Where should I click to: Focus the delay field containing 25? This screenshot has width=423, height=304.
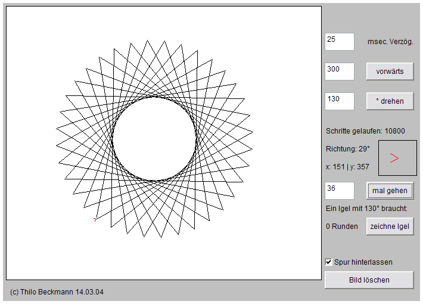coord(340,42)
